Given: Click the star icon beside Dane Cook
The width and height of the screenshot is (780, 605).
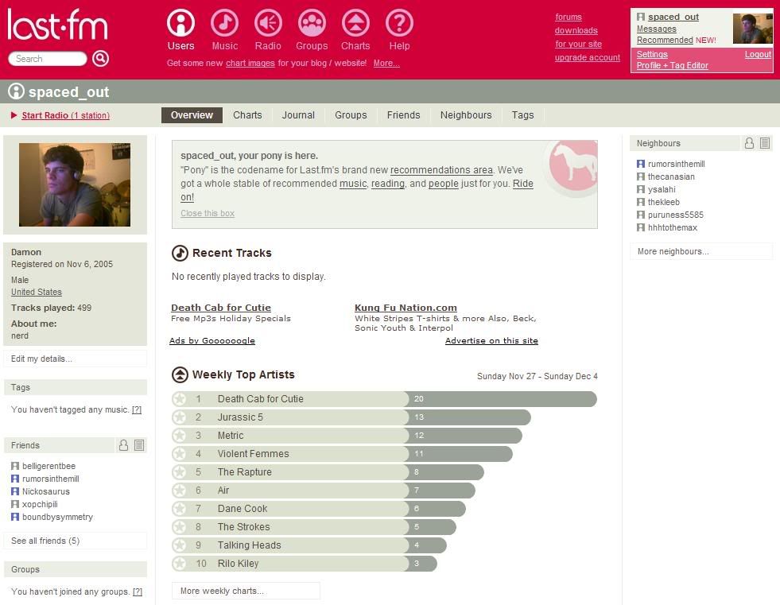Looking at the screenshot, I should [x=179, y=509].
